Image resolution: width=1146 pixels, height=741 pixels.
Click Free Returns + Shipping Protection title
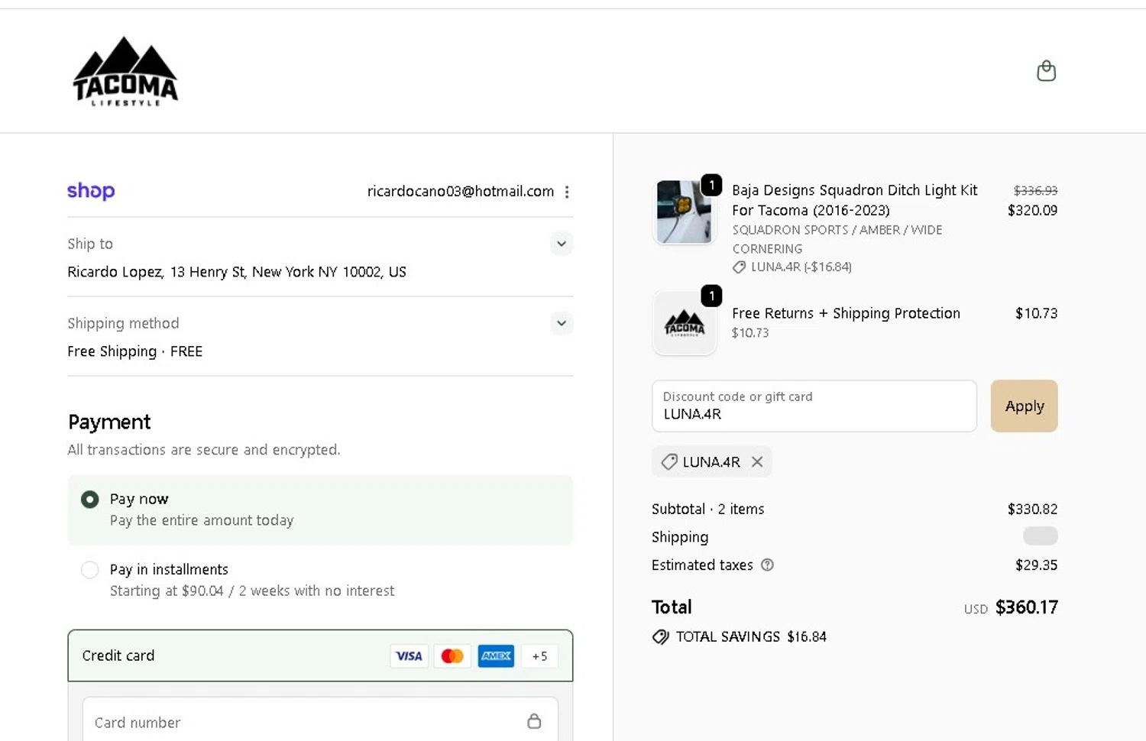tap(846, 313)
